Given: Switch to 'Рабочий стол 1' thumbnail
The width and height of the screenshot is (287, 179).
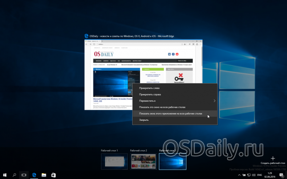Looking at the screenshot, I should (x=113, y=161).
